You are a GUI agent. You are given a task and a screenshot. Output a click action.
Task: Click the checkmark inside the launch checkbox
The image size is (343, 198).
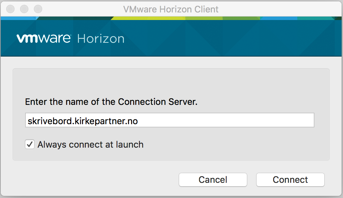tap(30, 144)
